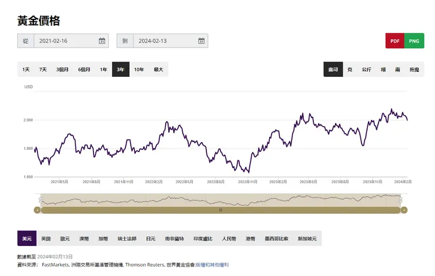Switch weight unit to 克
The height and width of the screenshot is (276, 435).
(x=350, y=69)
